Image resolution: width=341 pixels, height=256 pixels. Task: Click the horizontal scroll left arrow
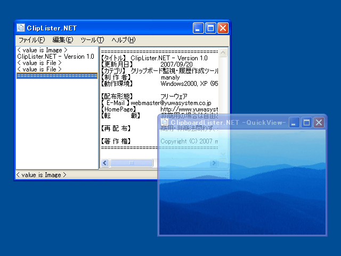click(105, 163)
